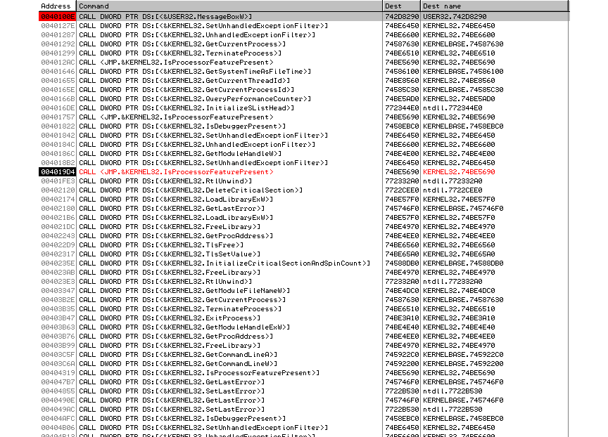This screenshot has height=437, width=608.
Task: Click dest name KERNELBASE.745922C0
Action: coord(463,355)
